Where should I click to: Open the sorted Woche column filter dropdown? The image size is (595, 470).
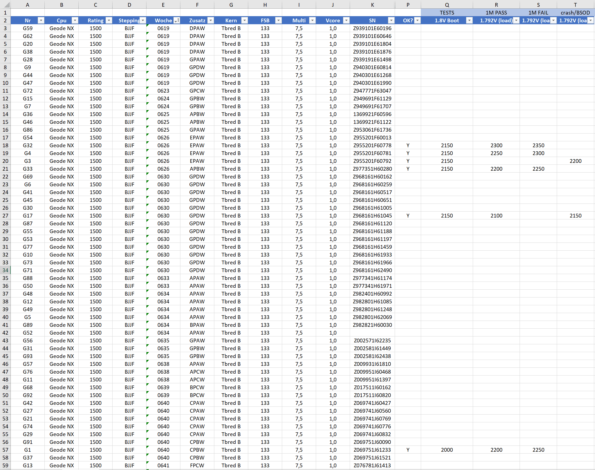point(177,20)
